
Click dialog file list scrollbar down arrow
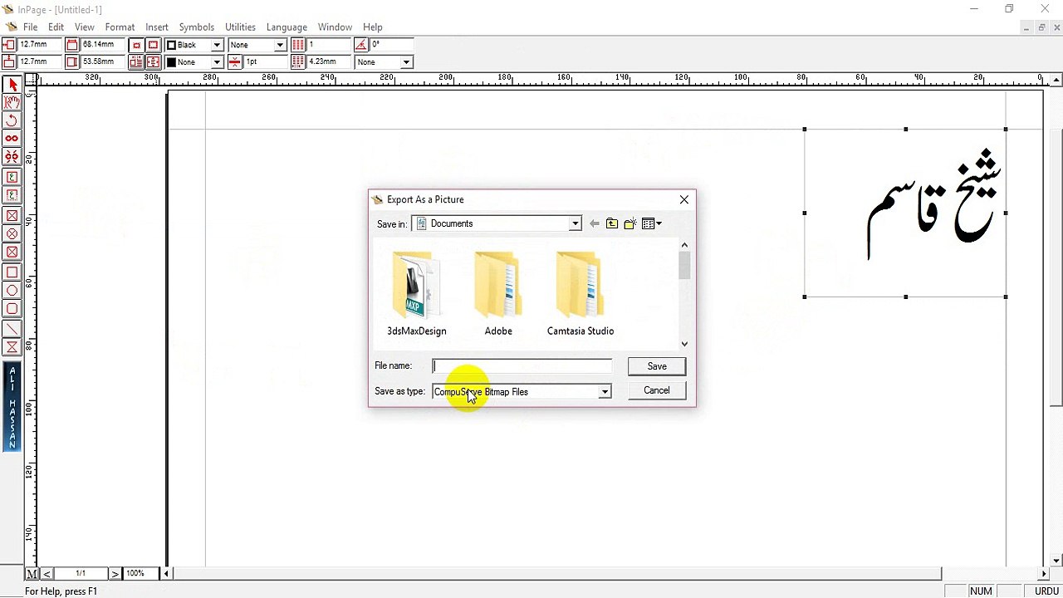point(684,343)
